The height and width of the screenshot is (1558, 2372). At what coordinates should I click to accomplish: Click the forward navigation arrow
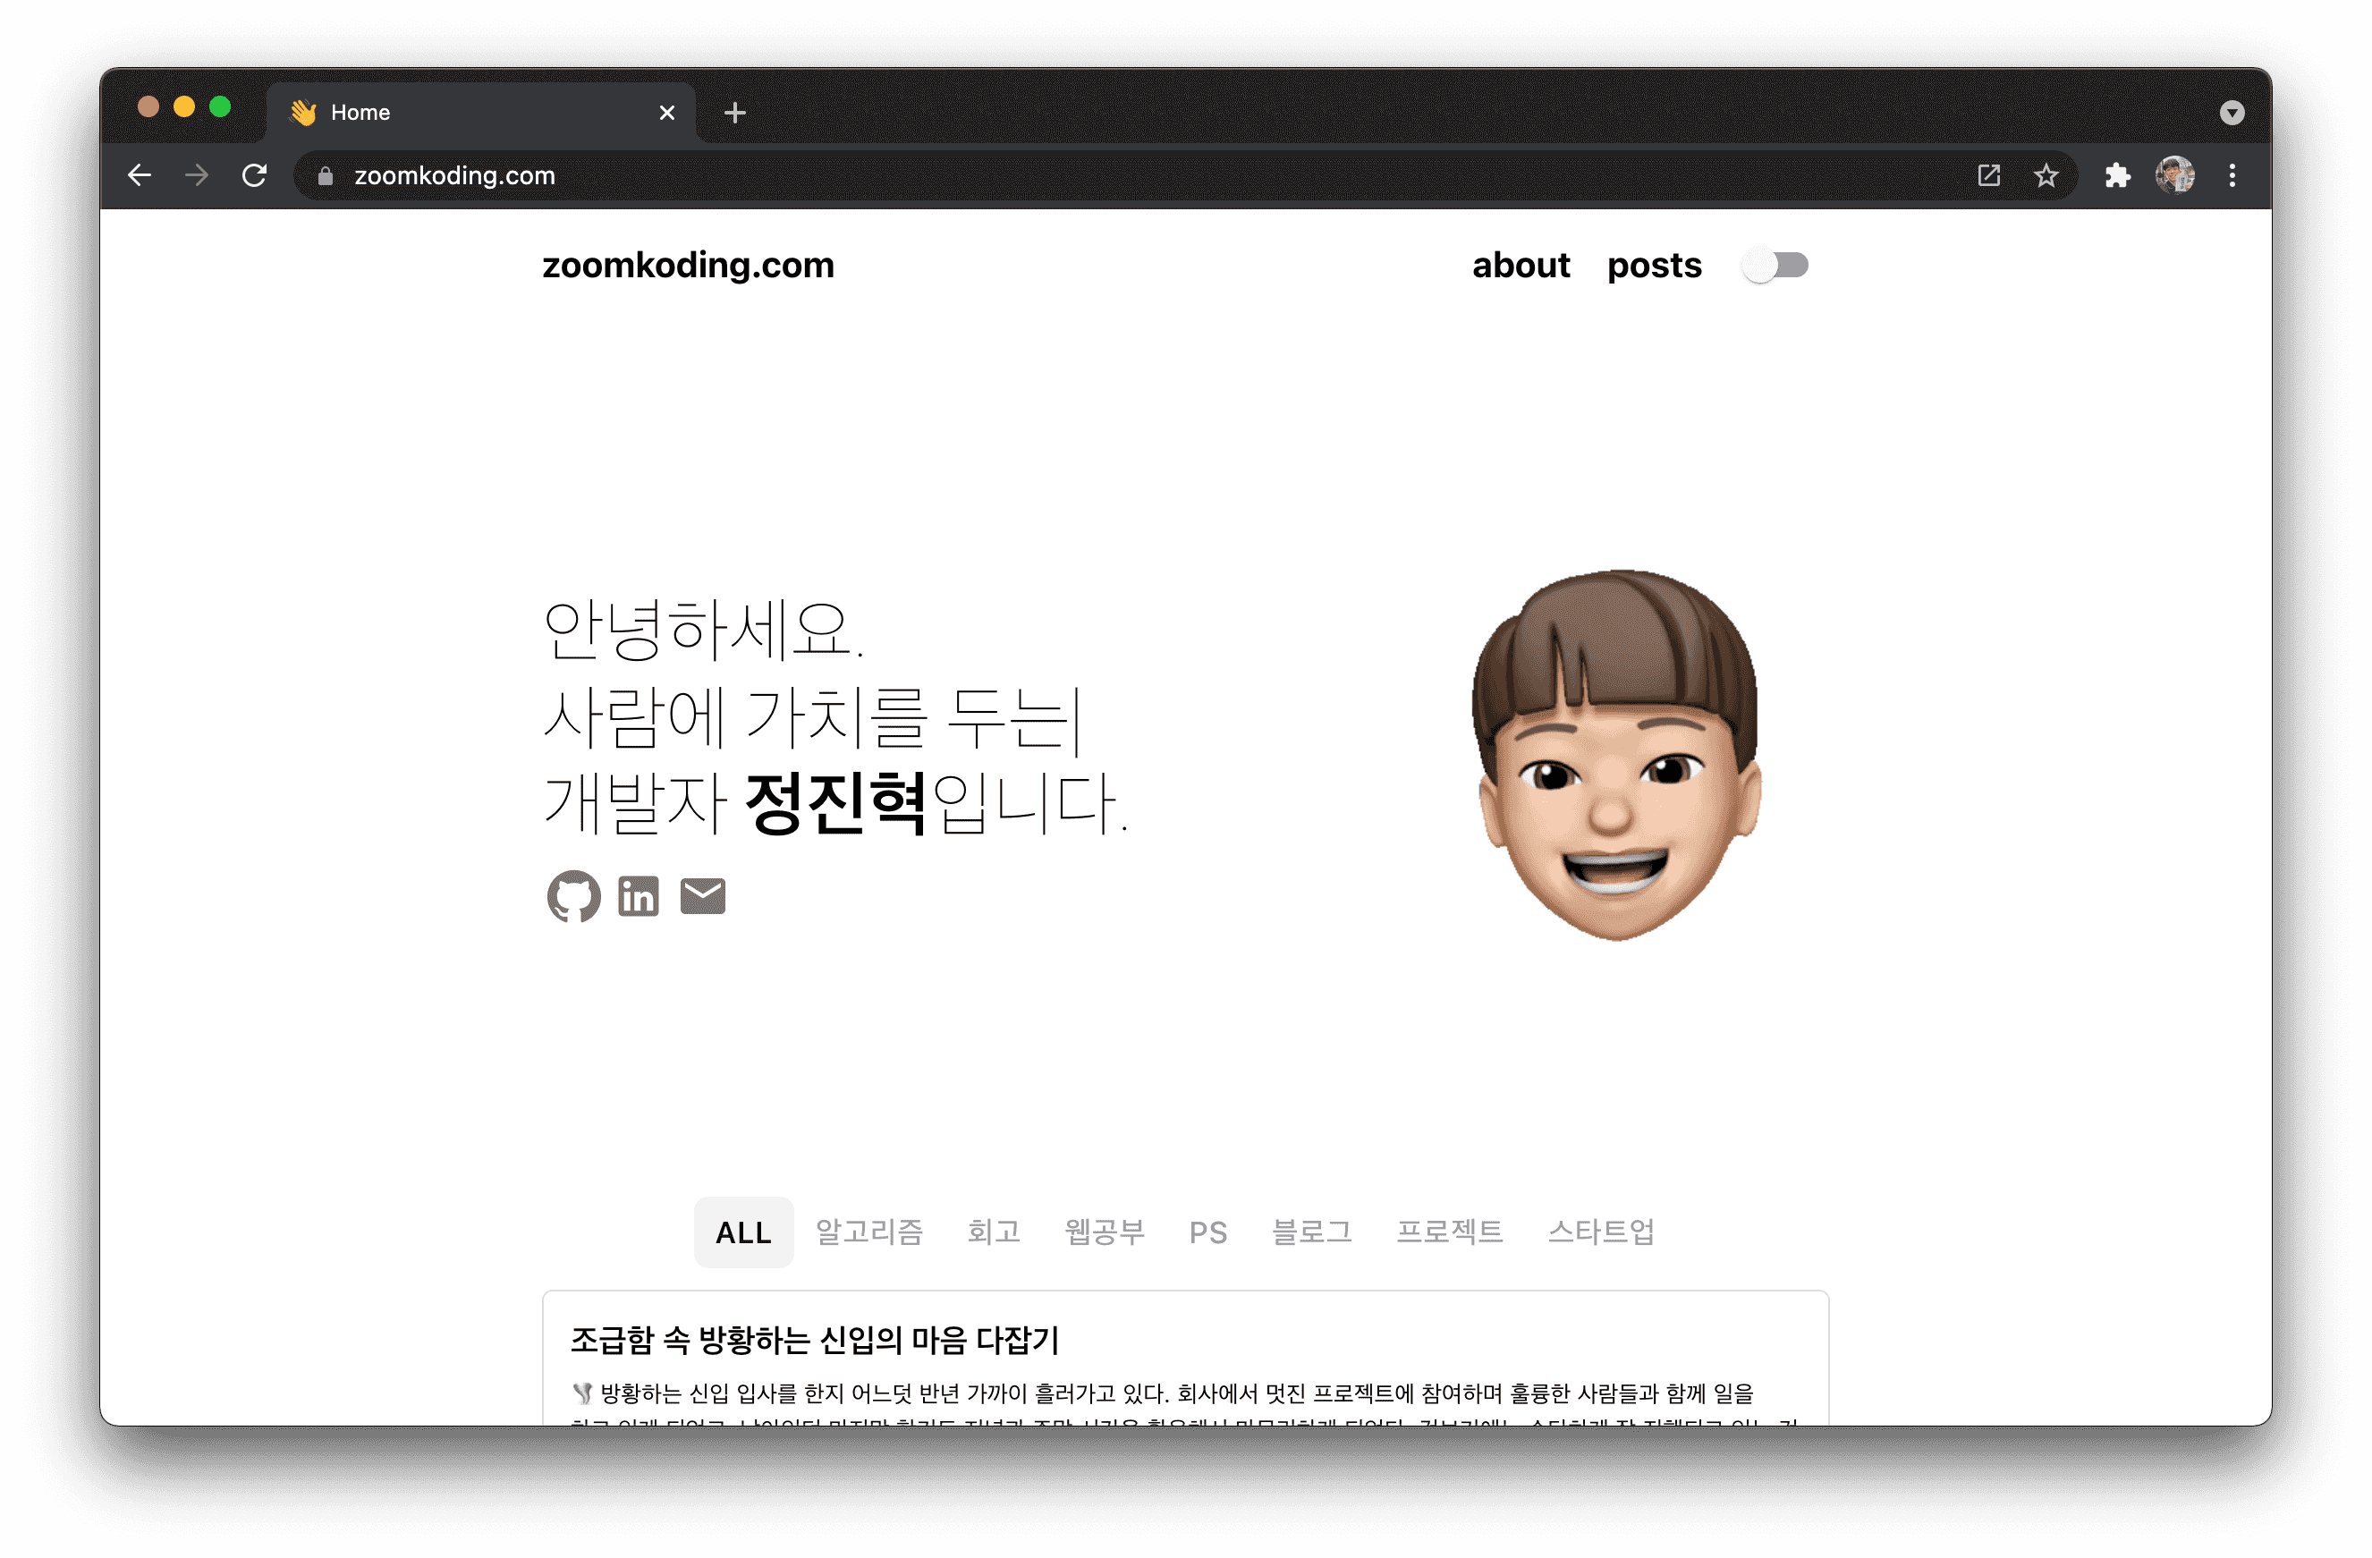[x=197, y=175]
